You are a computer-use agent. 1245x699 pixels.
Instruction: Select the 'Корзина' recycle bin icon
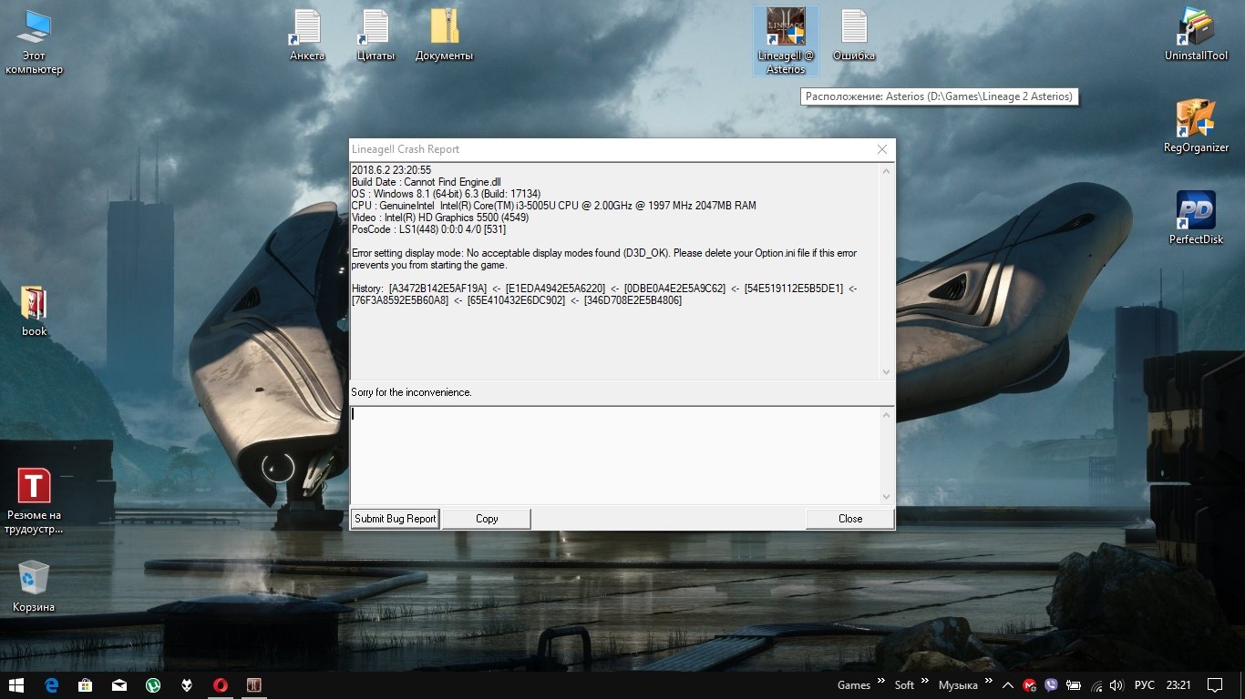[x=34, y=586]
